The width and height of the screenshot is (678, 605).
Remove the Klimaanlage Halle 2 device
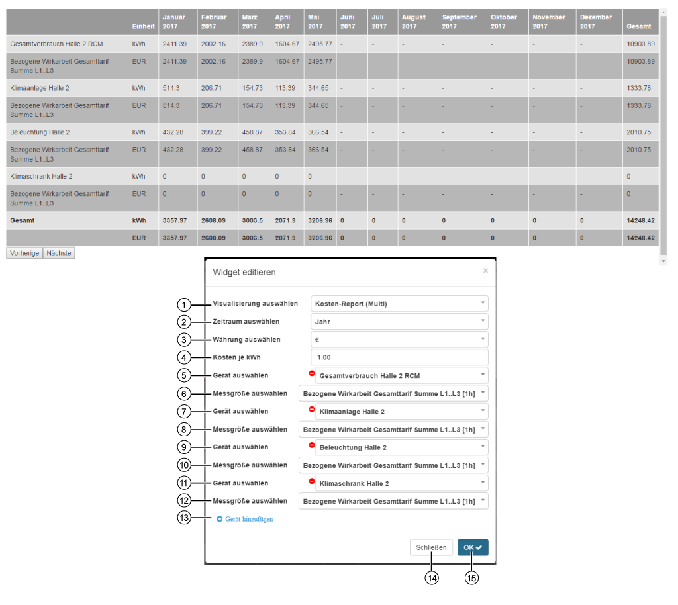click(313, 411)
